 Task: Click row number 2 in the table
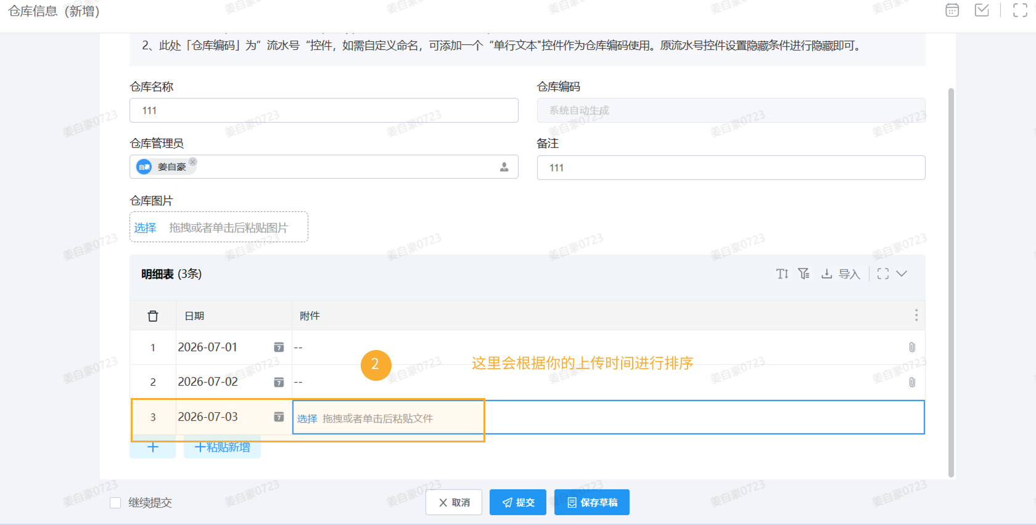pos(153,382)
